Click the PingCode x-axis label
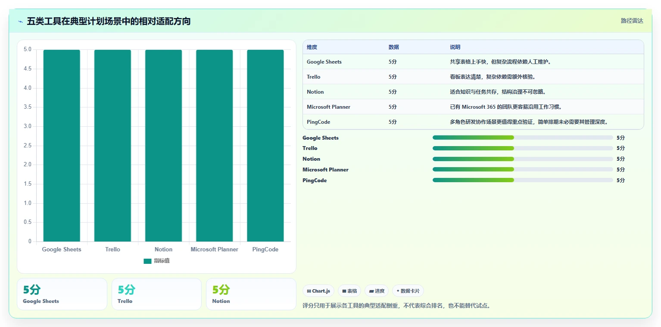 [265, 250]
